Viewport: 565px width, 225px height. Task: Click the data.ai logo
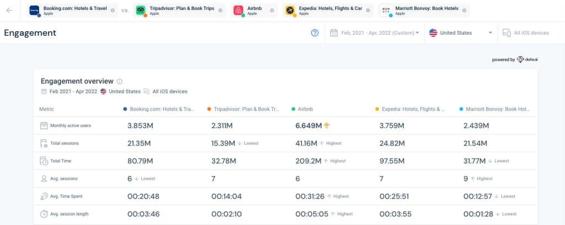pyautogui.click(x=527, y=59)
